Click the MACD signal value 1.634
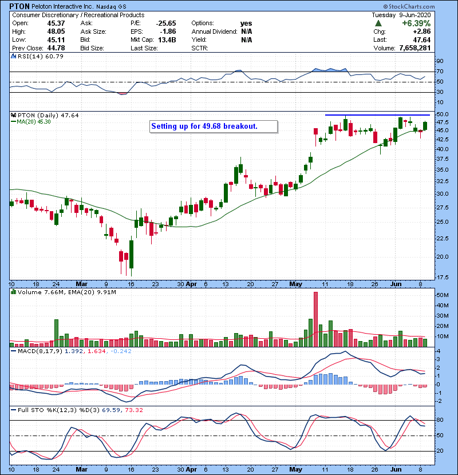This screenshot has height=475, width=458. click(x=96, y=351)
